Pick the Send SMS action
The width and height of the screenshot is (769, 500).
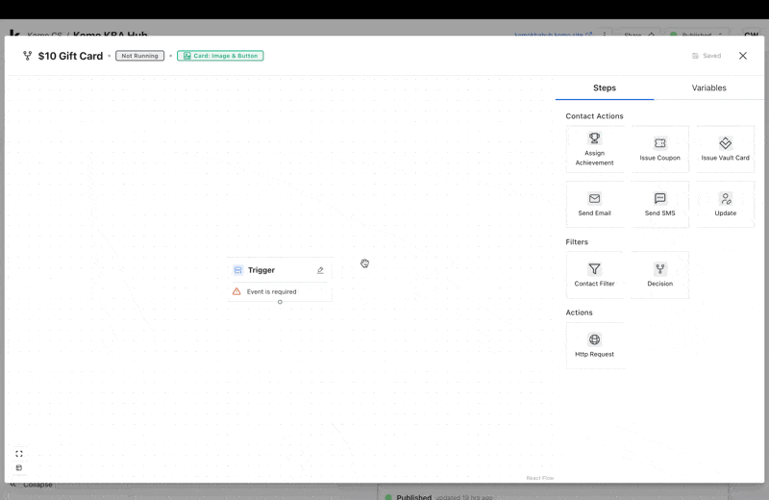(x=659, y=205)
